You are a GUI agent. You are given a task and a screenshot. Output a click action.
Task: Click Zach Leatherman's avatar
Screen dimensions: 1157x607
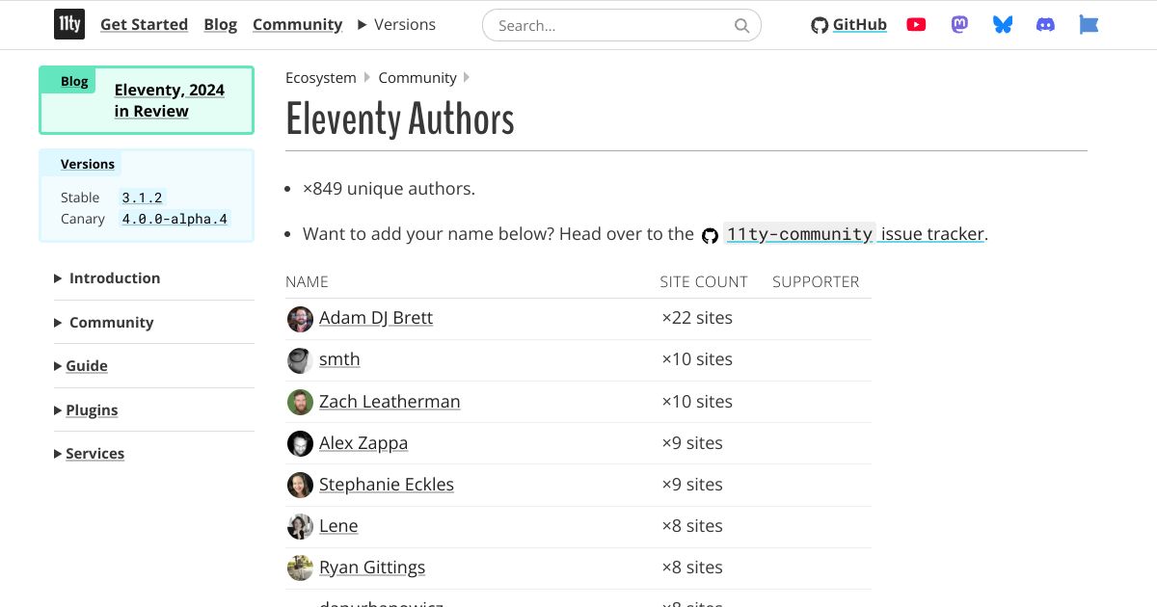pos(300,402)
